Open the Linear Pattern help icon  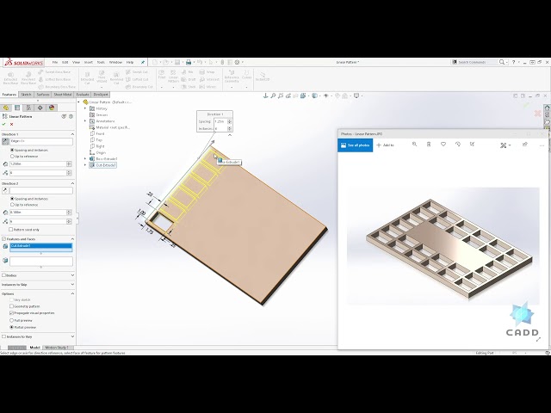71,116
